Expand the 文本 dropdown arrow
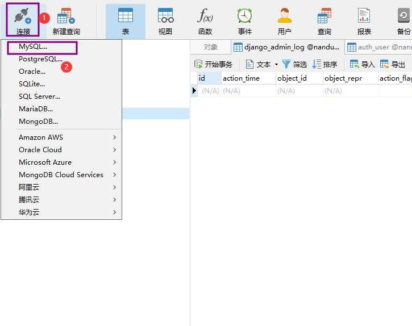 click(x=276, y=64)
